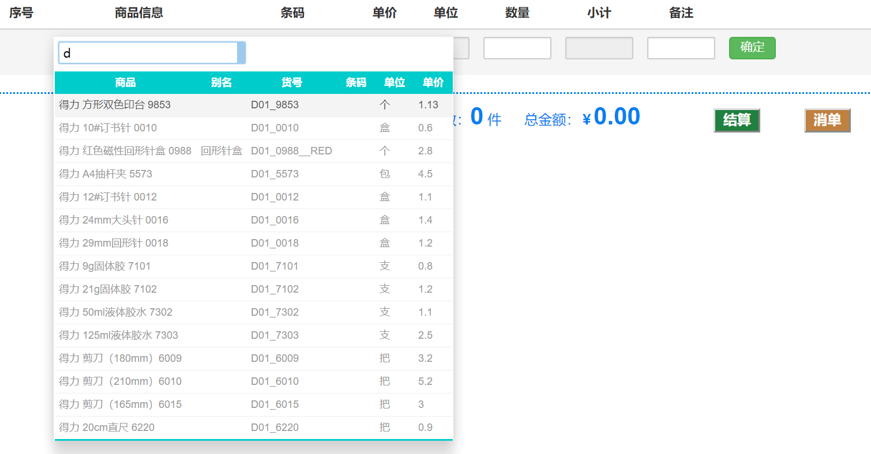Select product 得力 29mm回形针 0018

[254, 243]
